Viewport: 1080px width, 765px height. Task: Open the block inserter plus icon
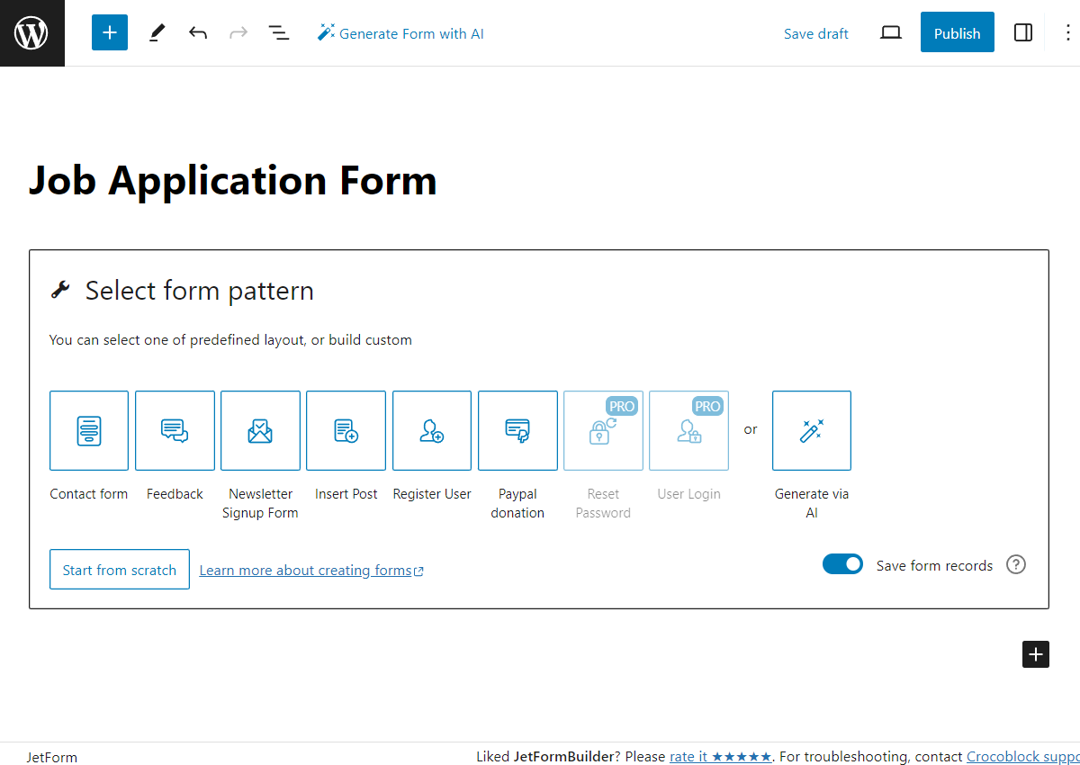pos(109,32)
